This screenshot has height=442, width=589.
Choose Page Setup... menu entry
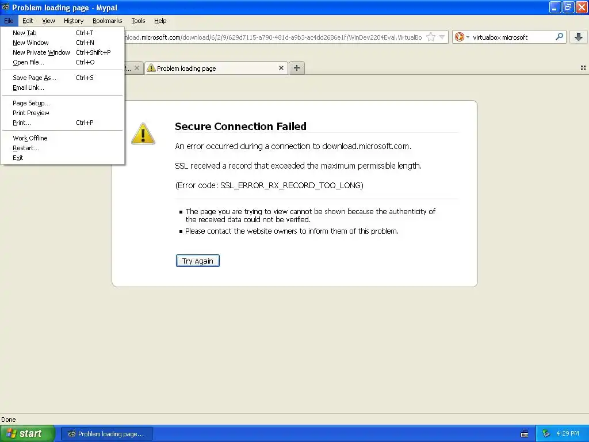[x=62, y=103]
